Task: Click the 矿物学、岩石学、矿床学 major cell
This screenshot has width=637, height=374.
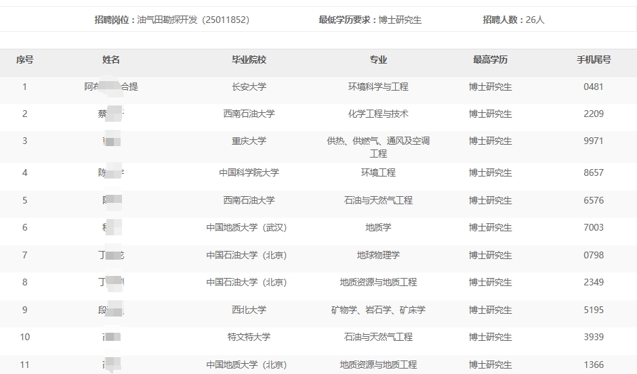Action: pyautogui.click(x=378, y=310)
